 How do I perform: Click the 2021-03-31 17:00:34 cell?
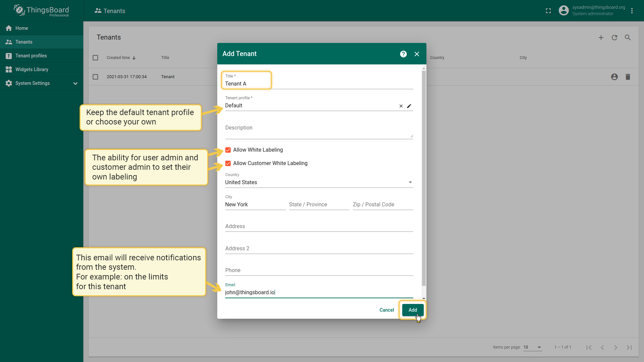click(127, 77)
